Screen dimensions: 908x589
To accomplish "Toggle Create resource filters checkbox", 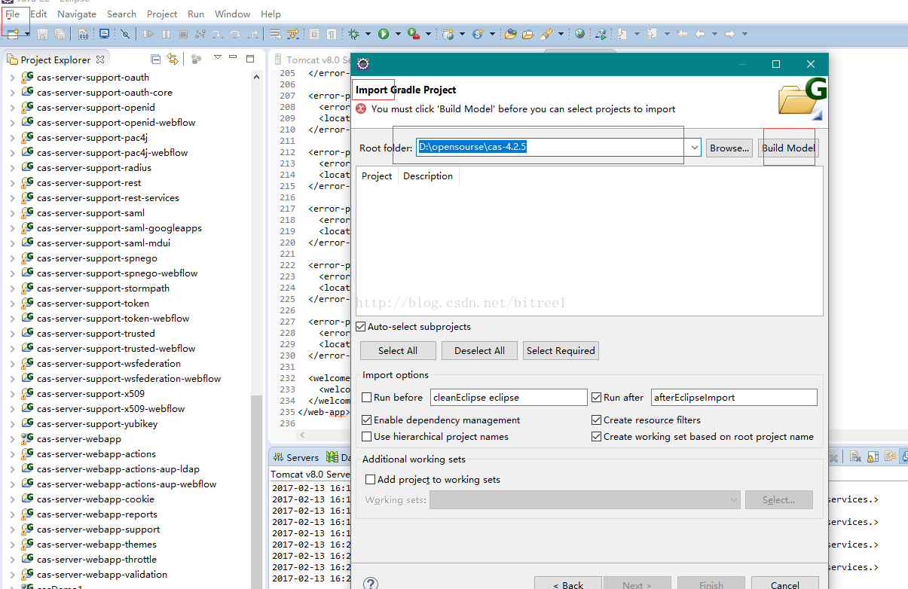I will (597, 420).
